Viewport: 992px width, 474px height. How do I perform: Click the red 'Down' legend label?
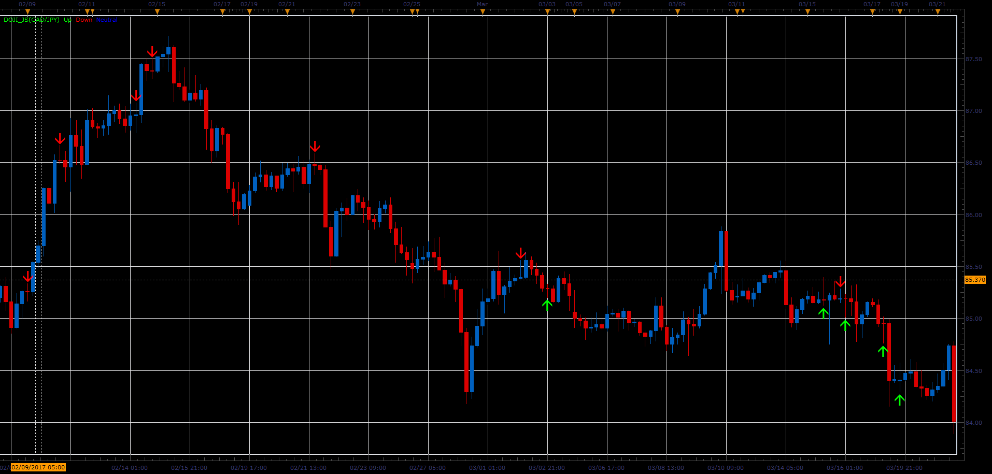click(x=84, y=20)
